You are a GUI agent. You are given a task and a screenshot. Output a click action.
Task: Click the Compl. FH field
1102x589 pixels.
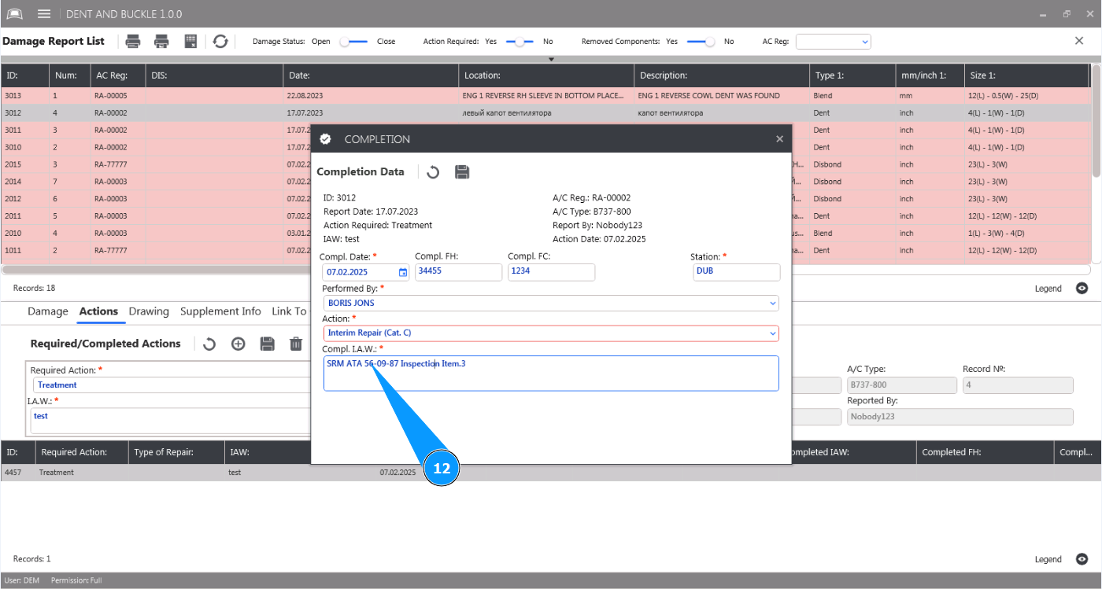click(x=458, y=272)
